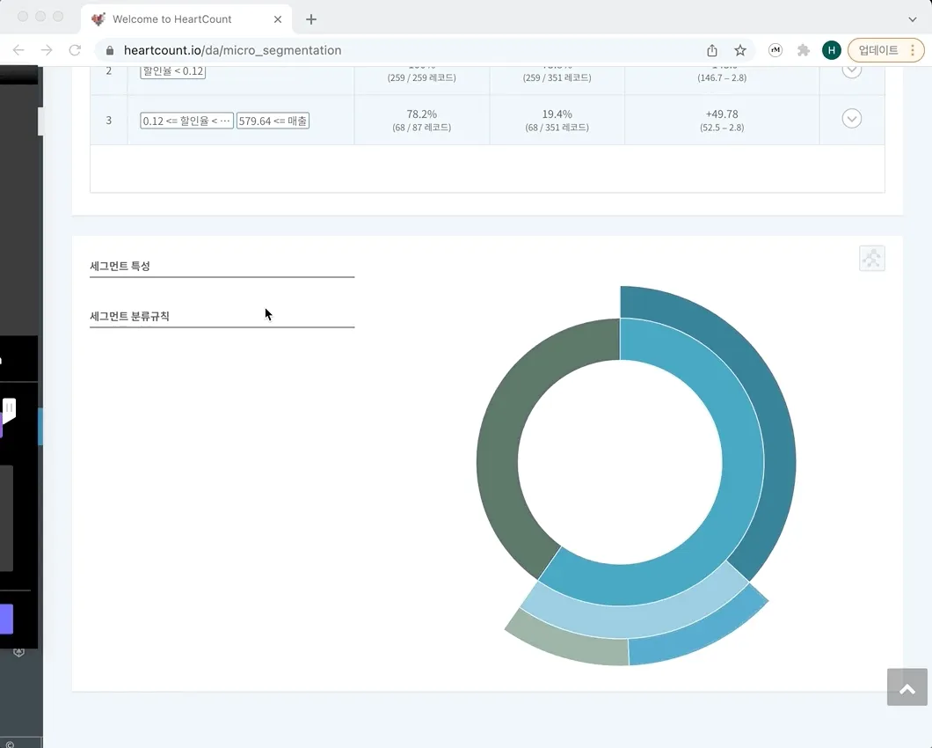Click the chart type icon above the sunburst

[x=871, y=258]
